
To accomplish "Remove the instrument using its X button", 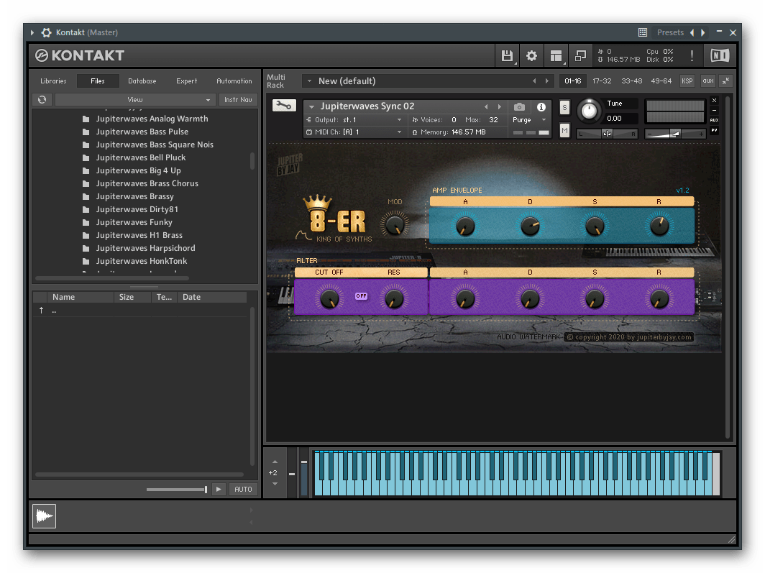I will tap(714, 101).
